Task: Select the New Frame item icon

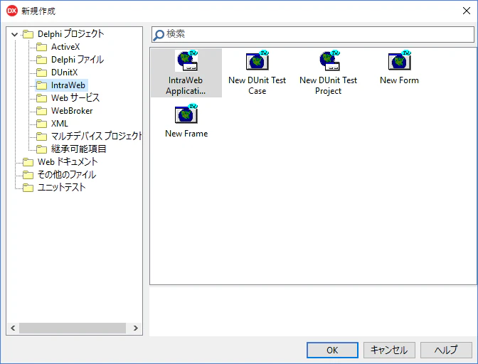Action: pyautogui.click(x=186, y=114)
